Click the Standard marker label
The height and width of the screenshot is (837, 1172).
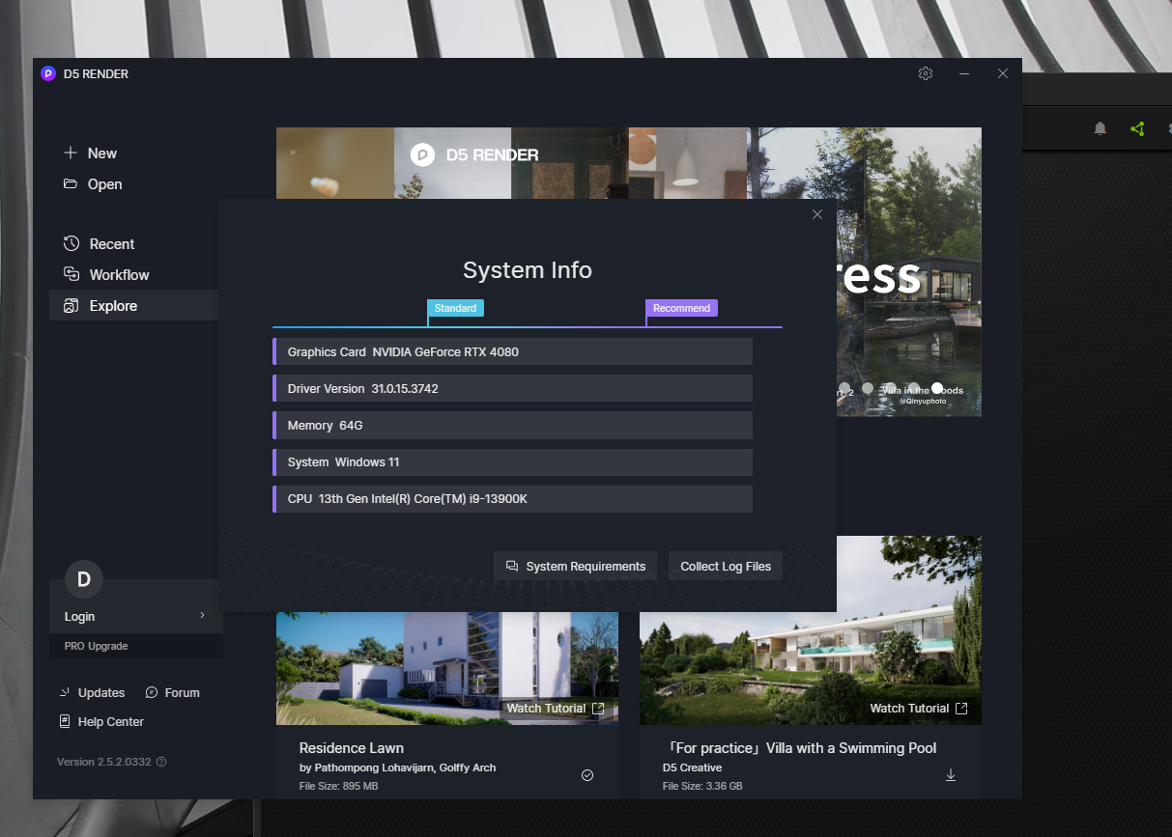(x=455, y=308)
